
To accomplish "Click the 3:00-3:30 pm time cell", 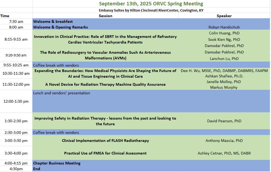I will (16, 141).
